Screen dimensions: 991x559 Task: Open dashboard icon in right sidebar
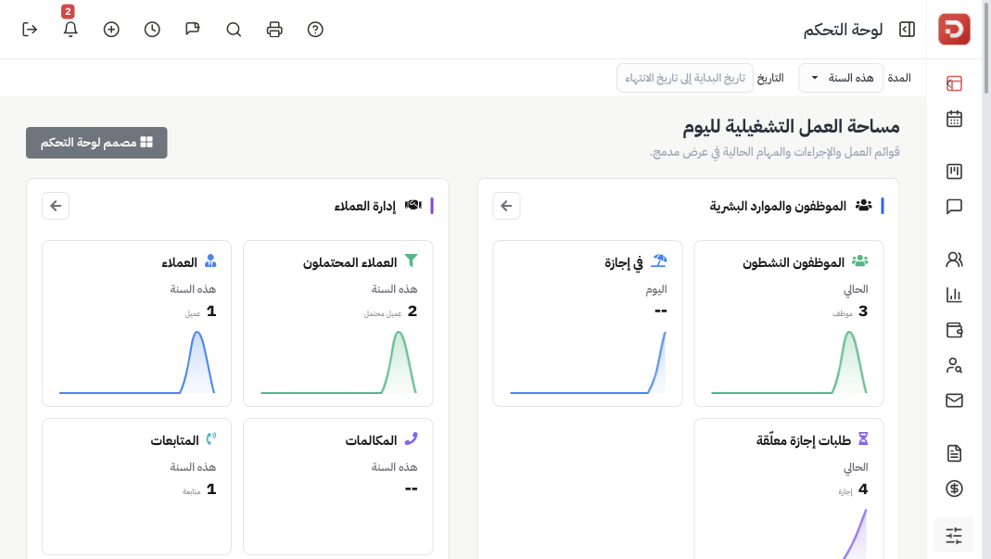(954, 83)
